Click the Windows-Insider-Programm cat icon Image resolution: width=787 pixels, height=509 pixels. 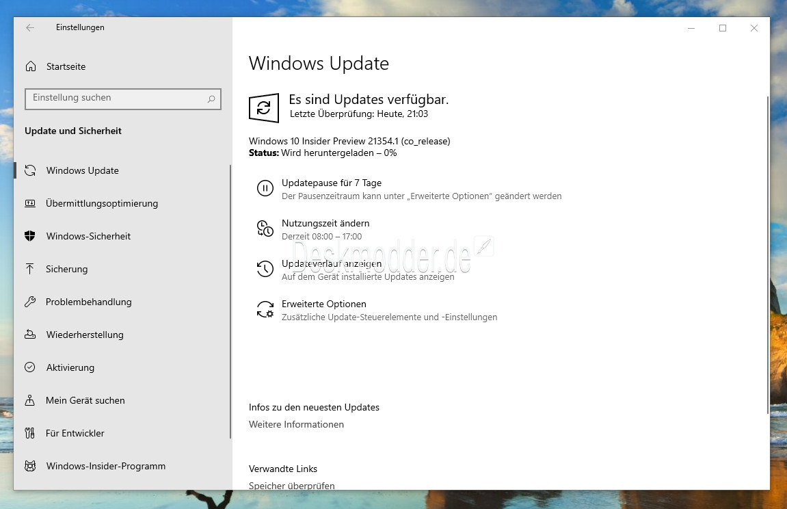point(30,466)
